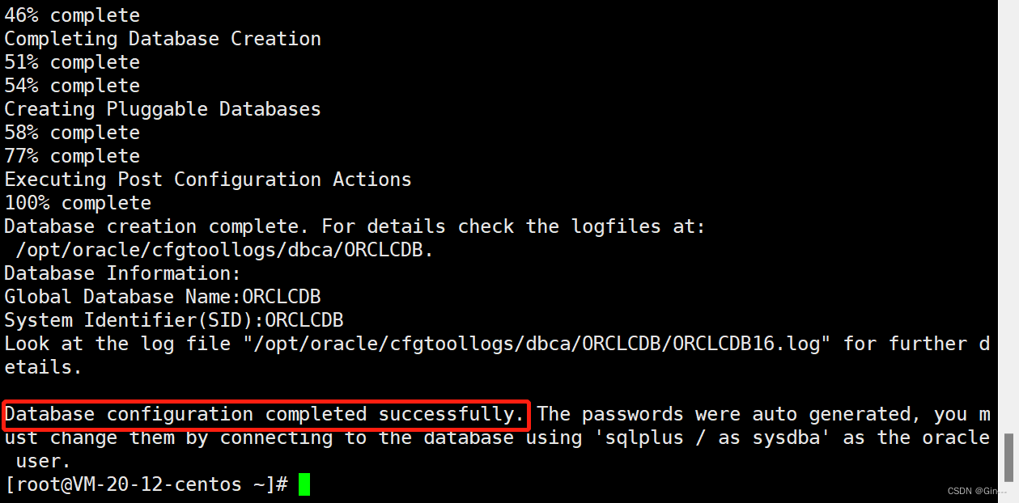Click the '/opt/oracle/cfgtoollogs/dbca/ORCLCDB.' path text
This screenshot has height=503, width=1019.
(x=224, y=250)
